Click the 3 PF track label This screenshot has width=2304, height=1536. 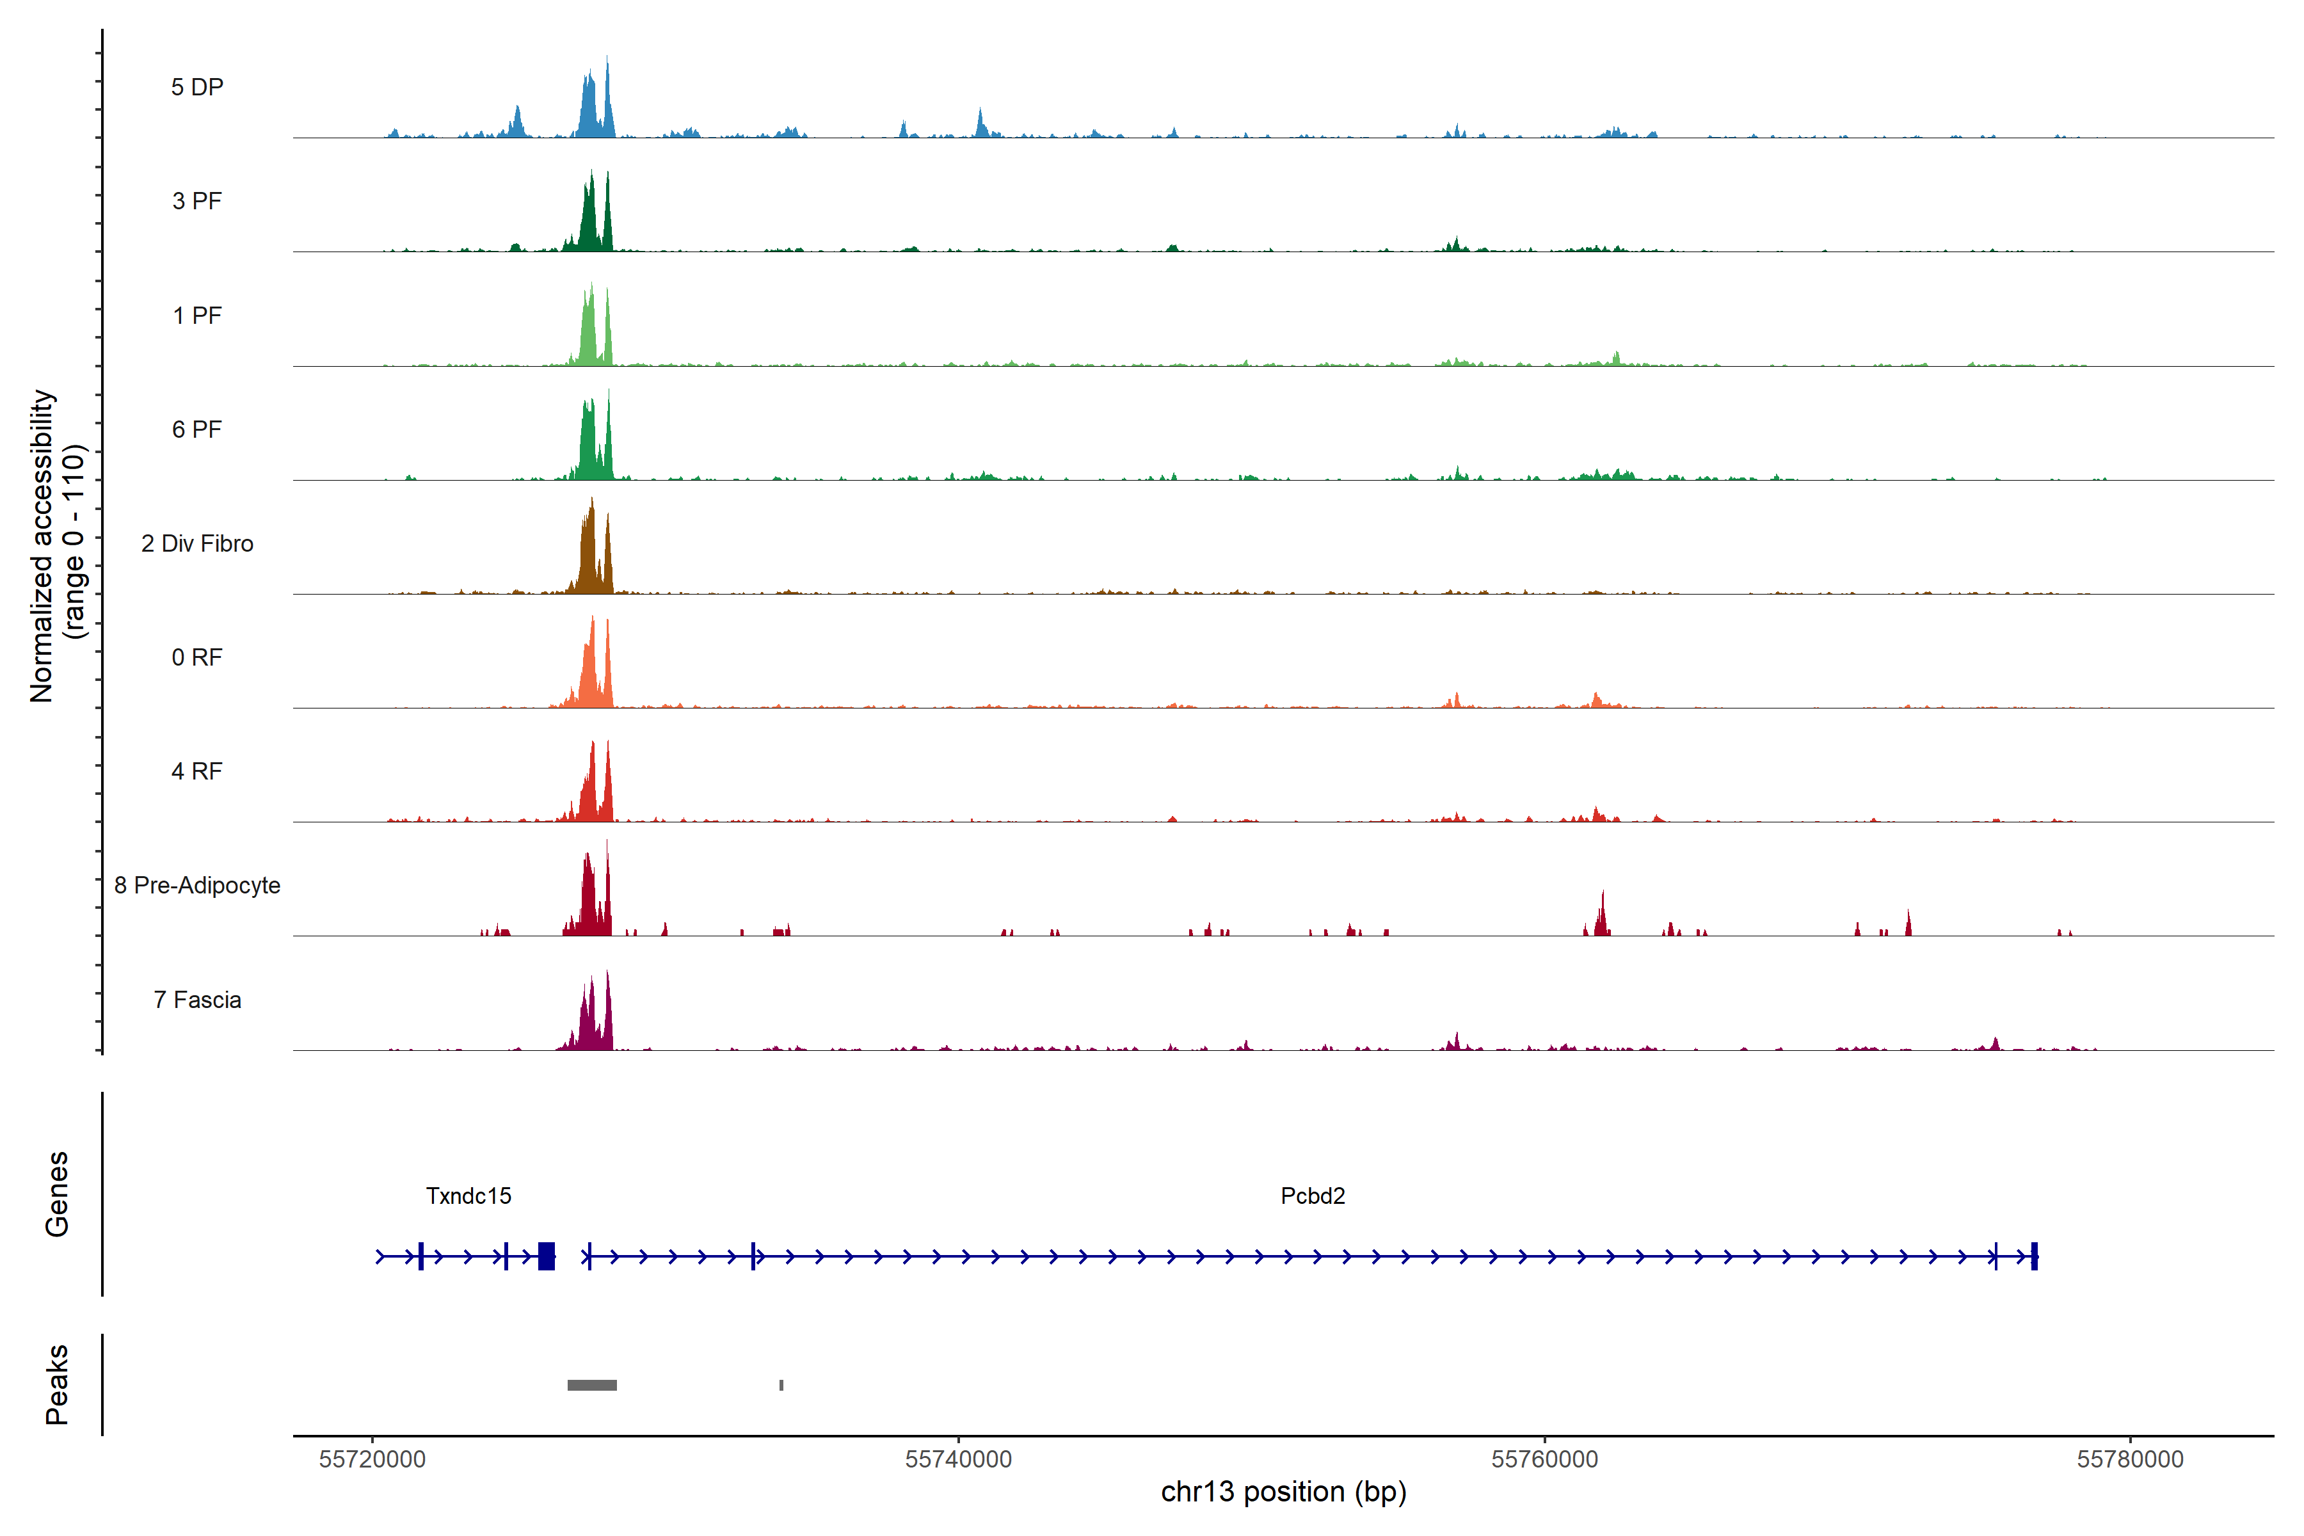197,201
